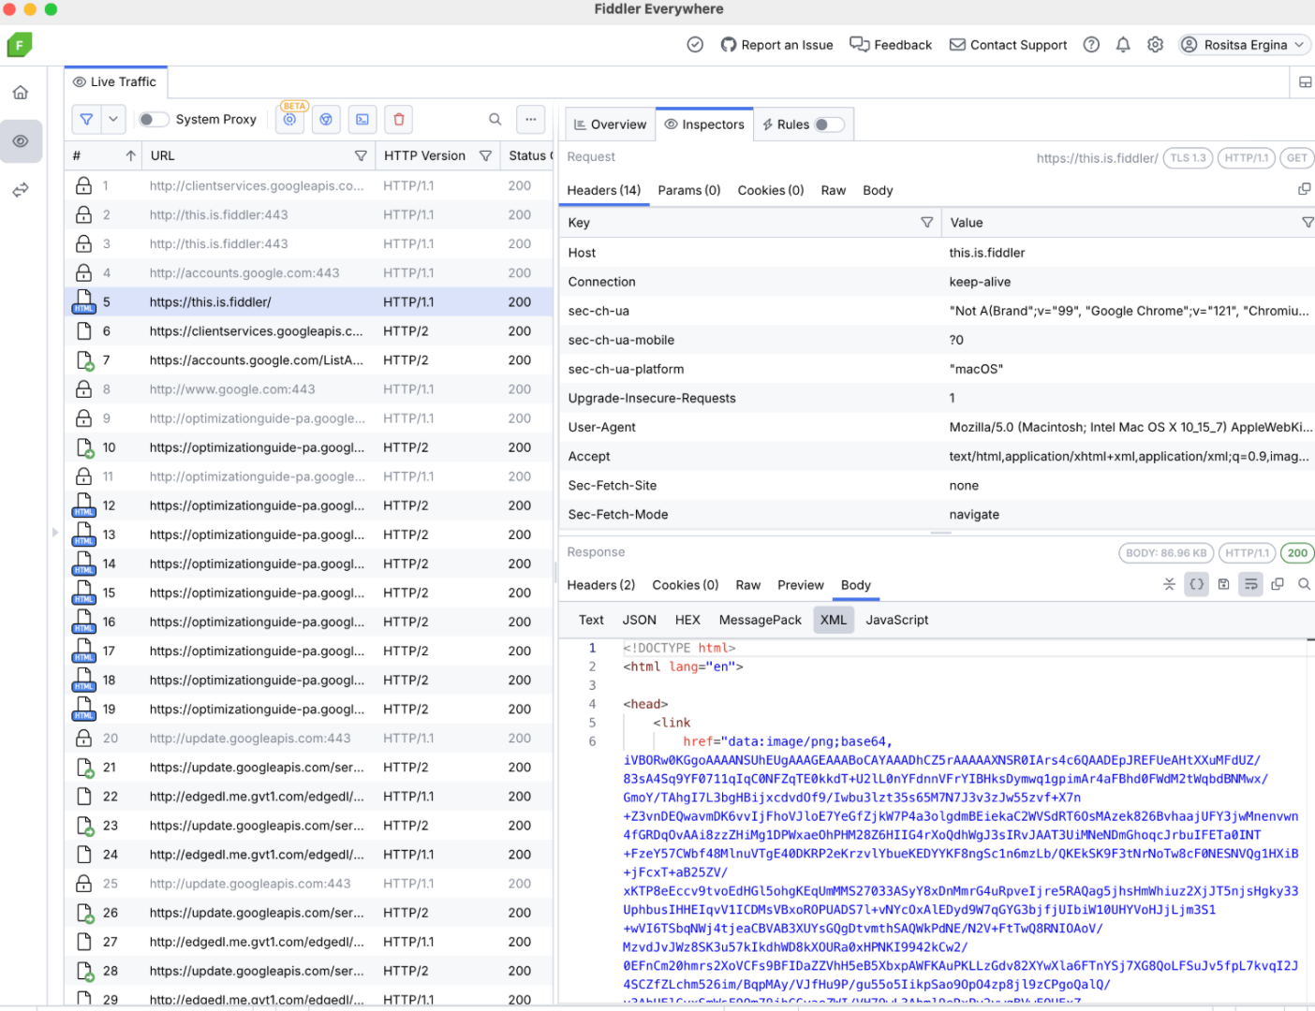The width and height of the screenshot is (1315, 1011).
Task: Open the Chrome browser capture icon
Action: [x=326, y=119]
